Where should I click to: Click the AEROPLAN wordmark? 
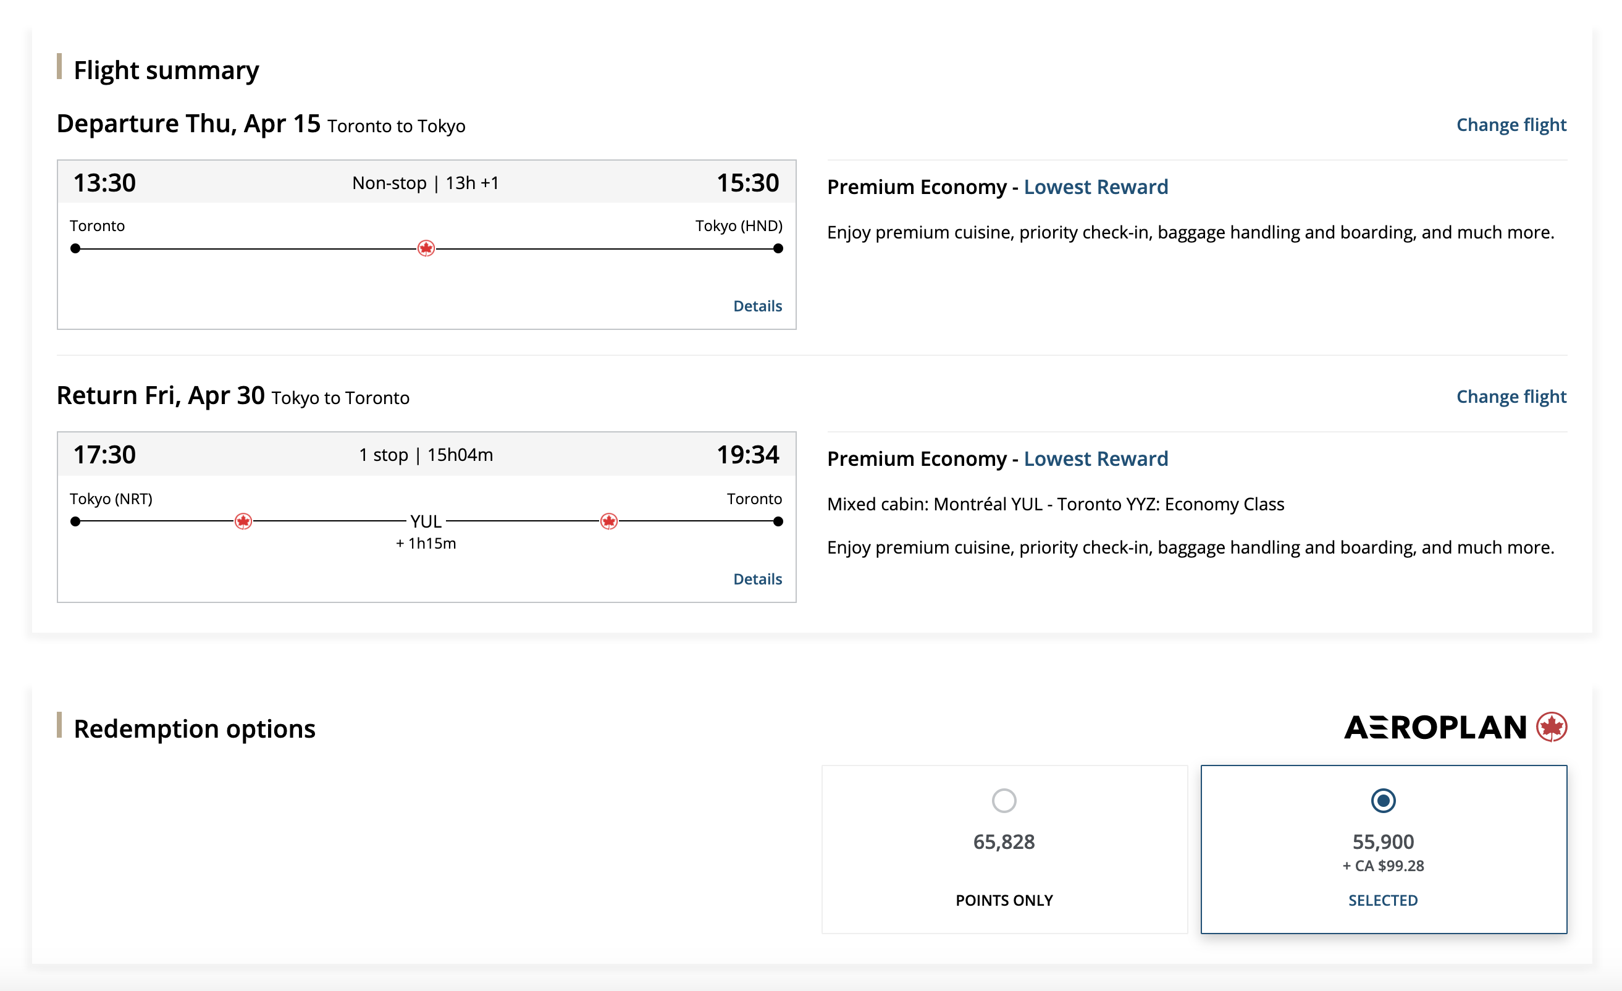coord(1435,728)
